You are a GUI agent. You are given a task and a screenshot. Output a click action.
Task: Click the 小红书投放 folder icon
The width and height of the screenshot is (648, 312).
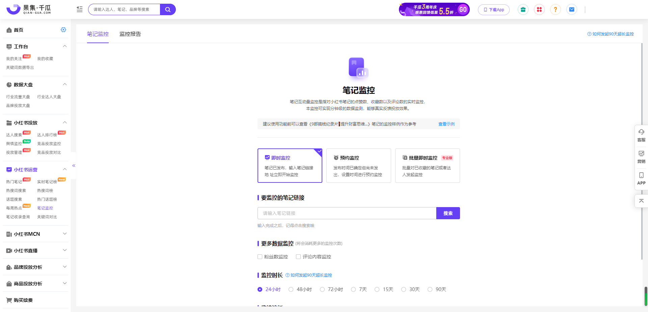[x=9, y=123]
